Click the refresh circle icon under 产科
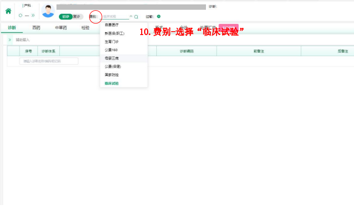 tap(20, 15)
